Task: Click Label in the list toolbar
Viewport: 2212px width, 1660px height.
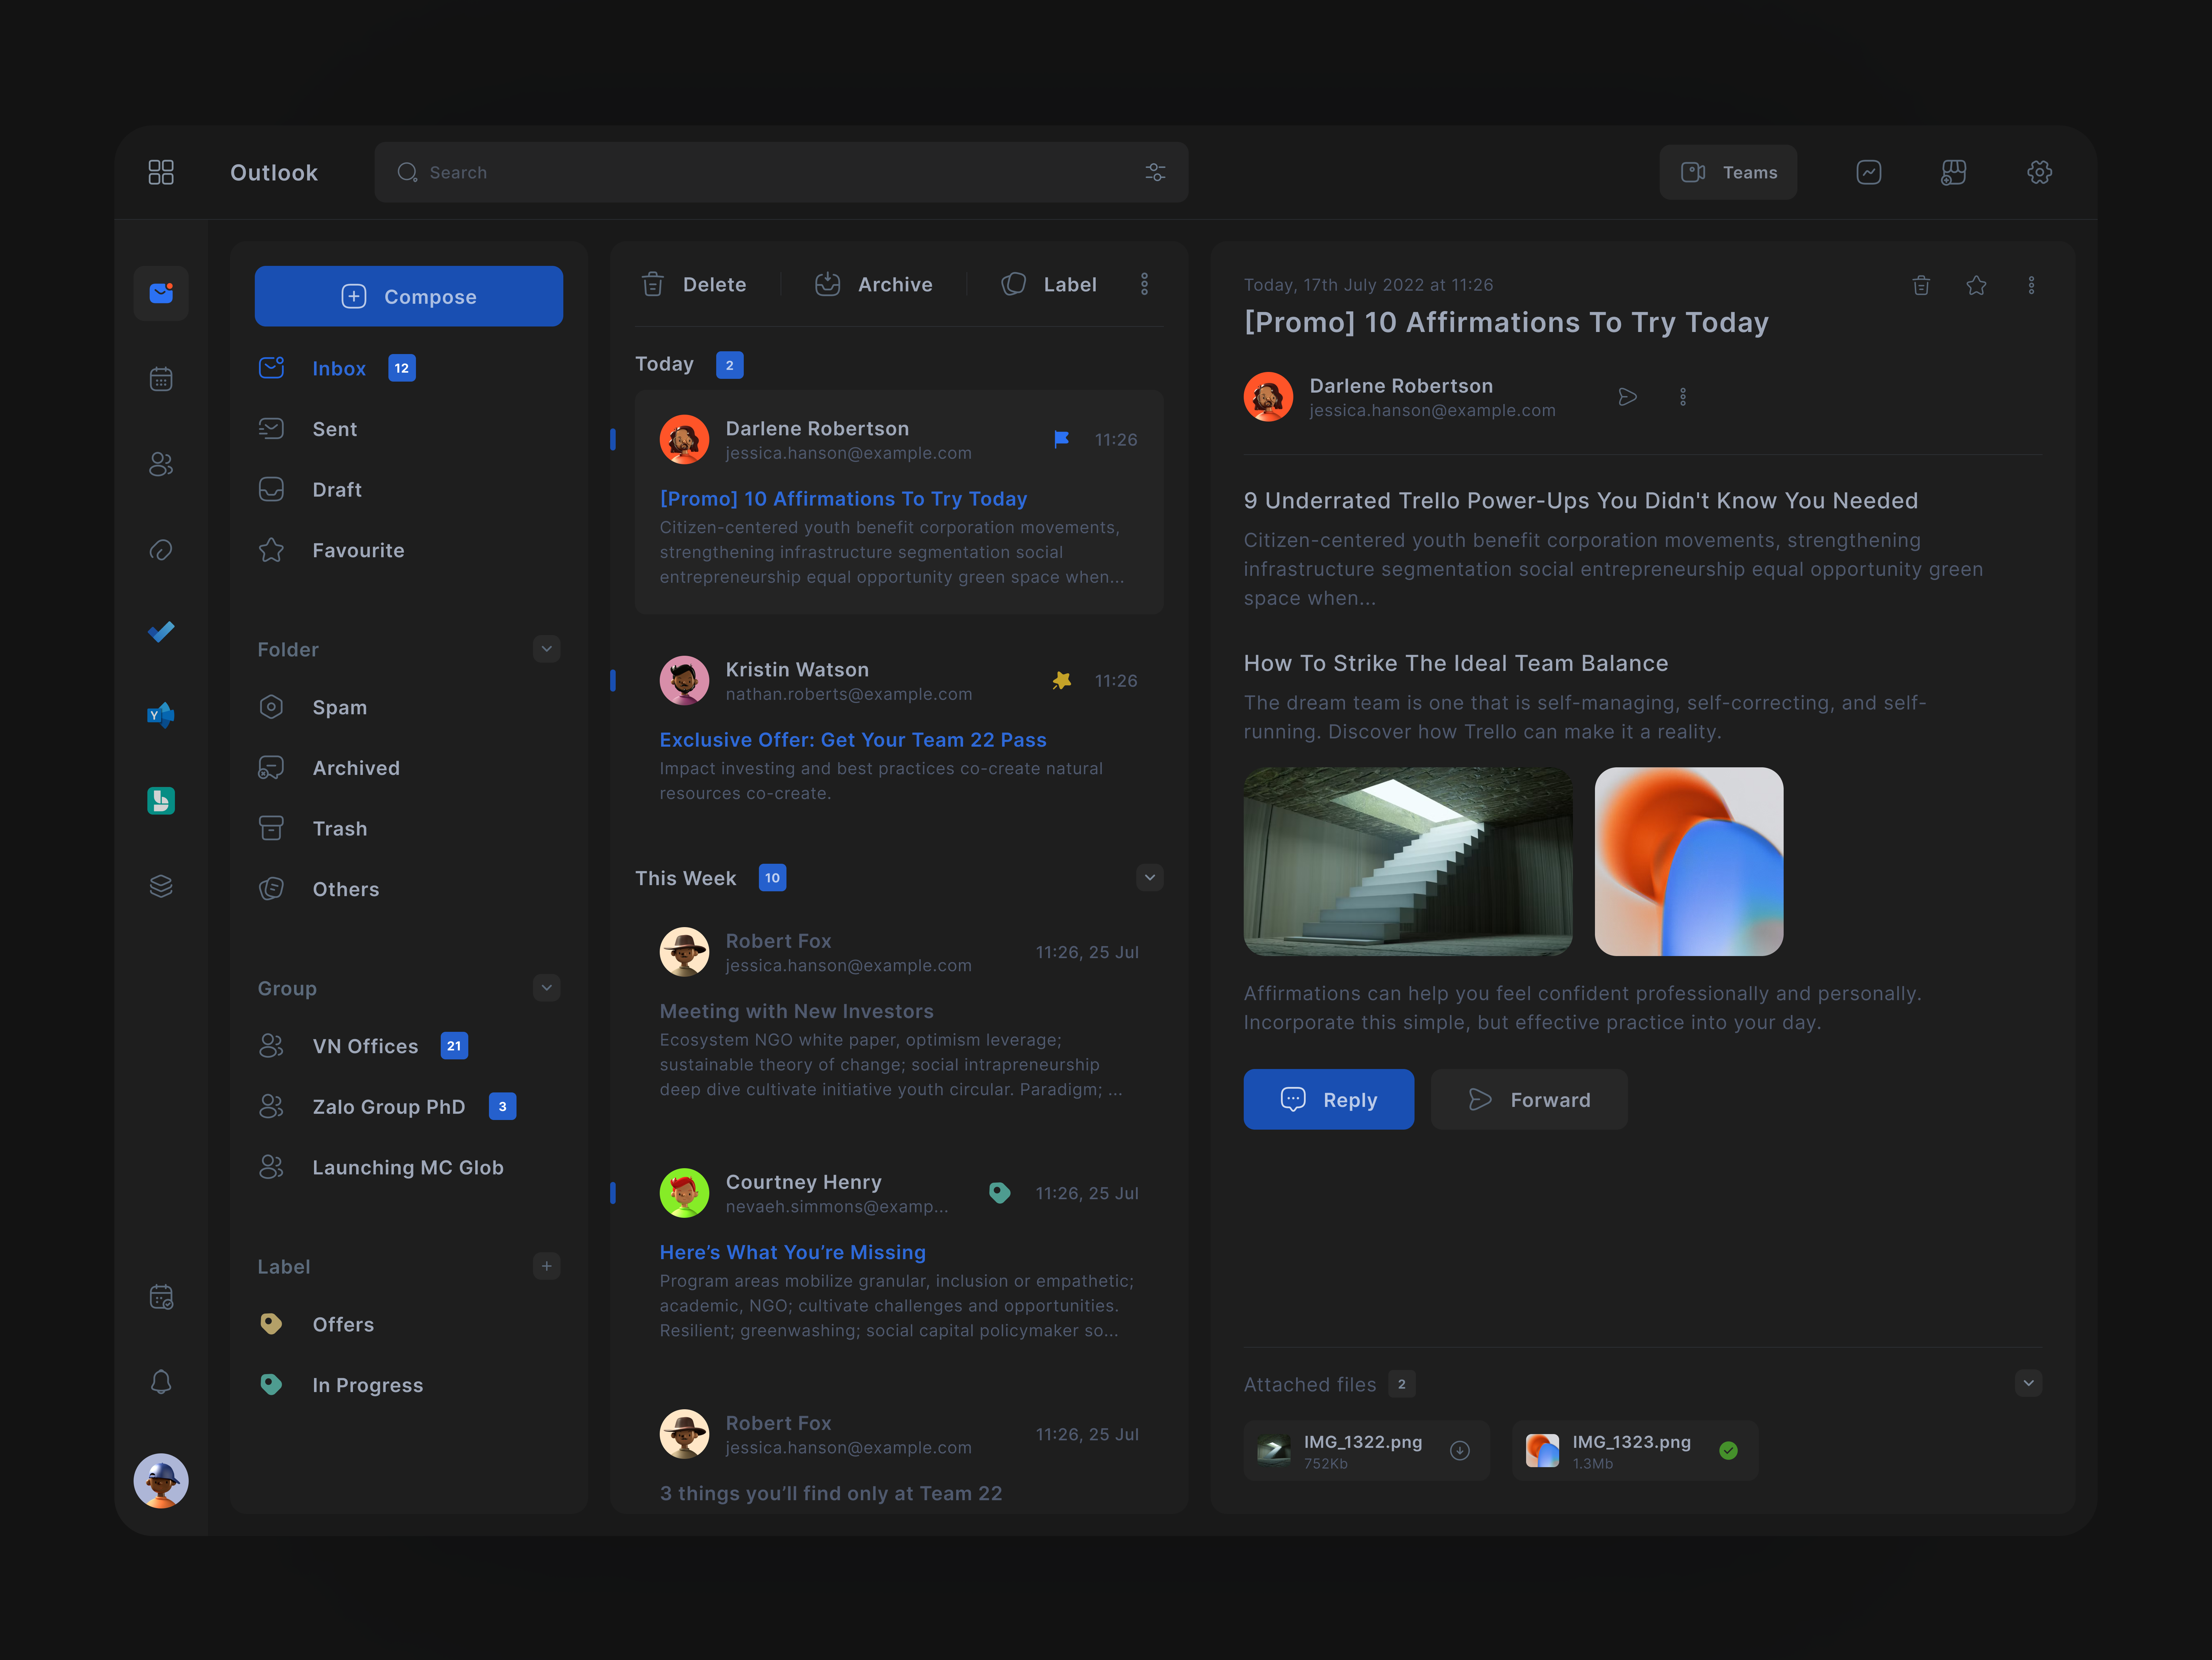Action: 1049,284
